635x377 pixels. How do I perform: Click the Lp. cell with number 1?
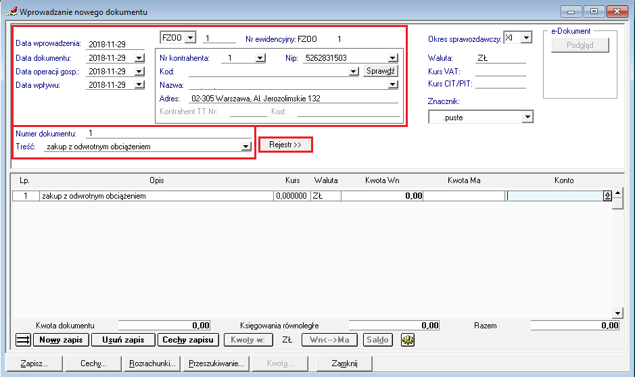pos(26,196)
